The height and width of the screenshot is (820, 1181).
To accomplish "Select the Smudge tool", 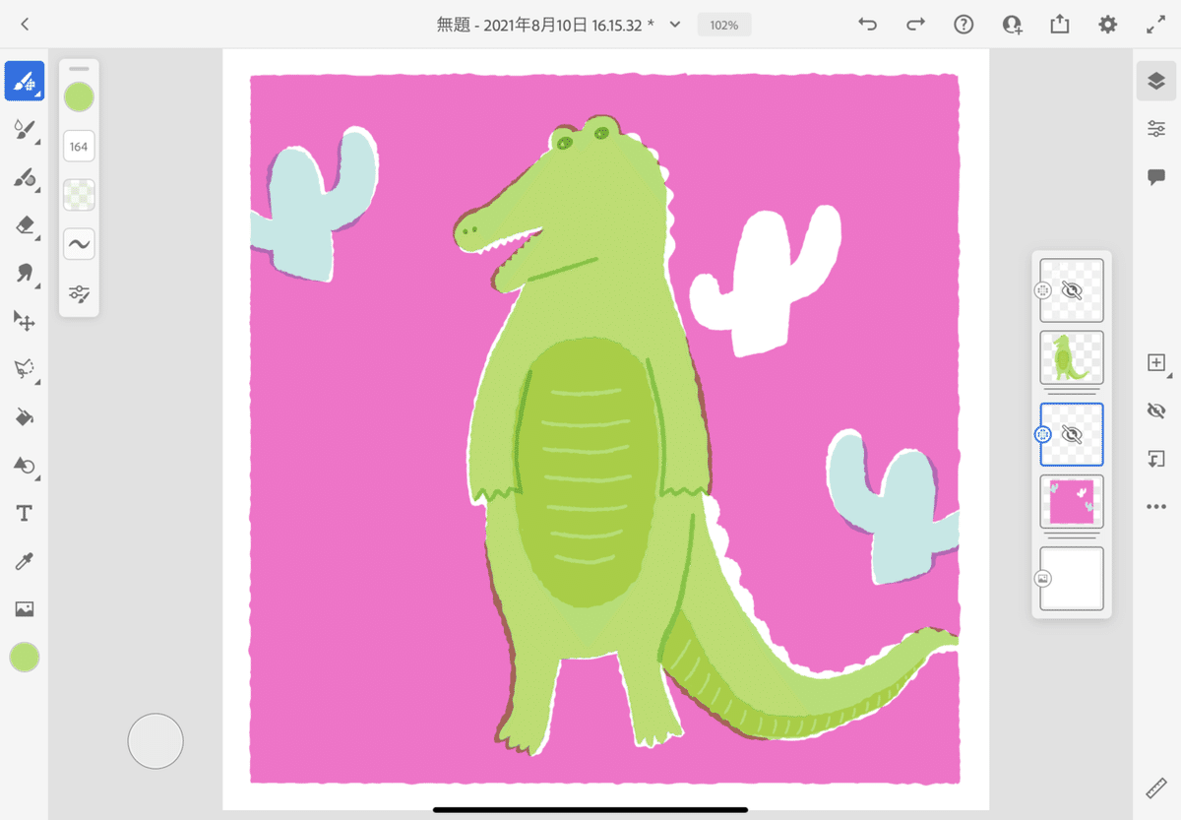I will pos(25,273).
